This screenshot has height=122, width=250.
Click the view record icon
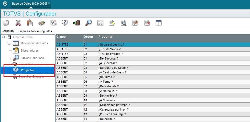click(124, 23)
